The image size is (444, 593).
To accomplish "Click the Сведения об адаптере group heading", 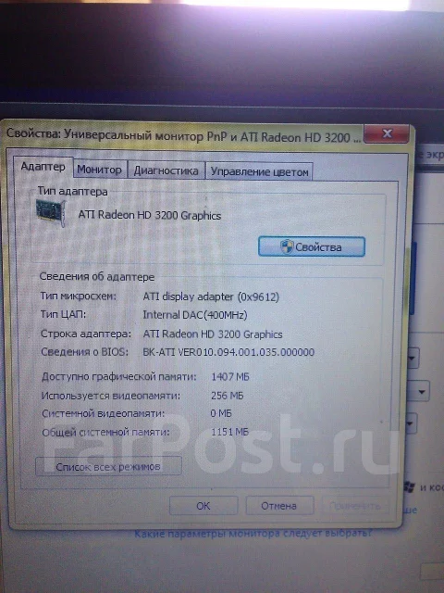I will coord(97,276).
